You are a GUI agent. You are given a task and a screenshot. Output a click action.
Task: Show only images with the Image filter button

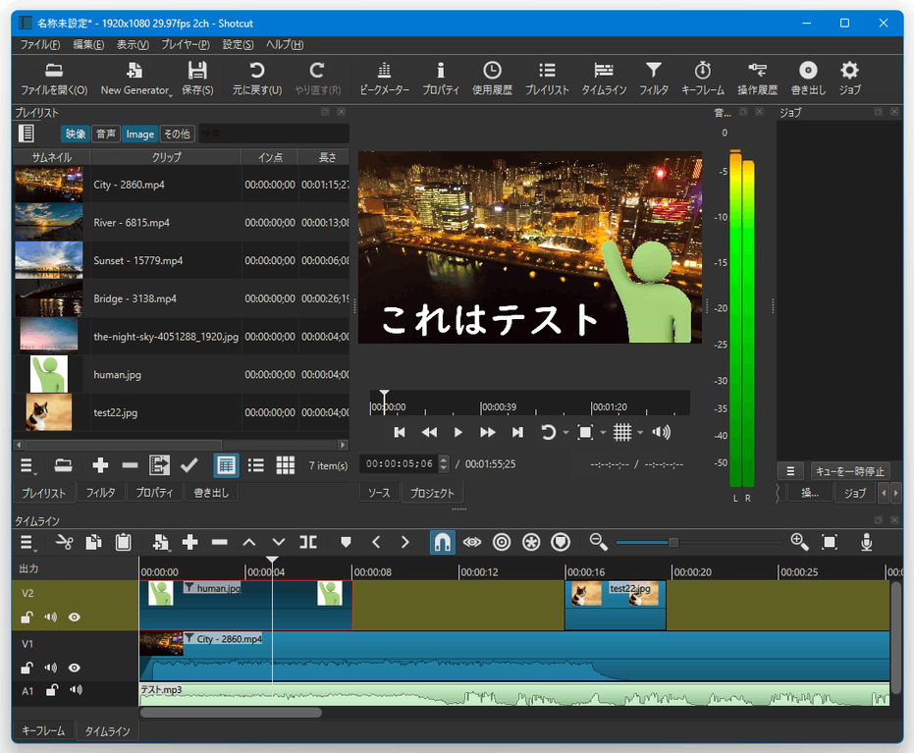tap(140, 134)
